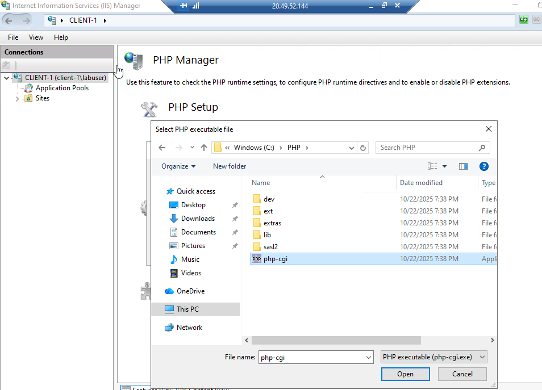The width and height of the screenshot is (542, 390).
Task: Click IIS Manager back navigation arrow
Action: pos(9,21)
